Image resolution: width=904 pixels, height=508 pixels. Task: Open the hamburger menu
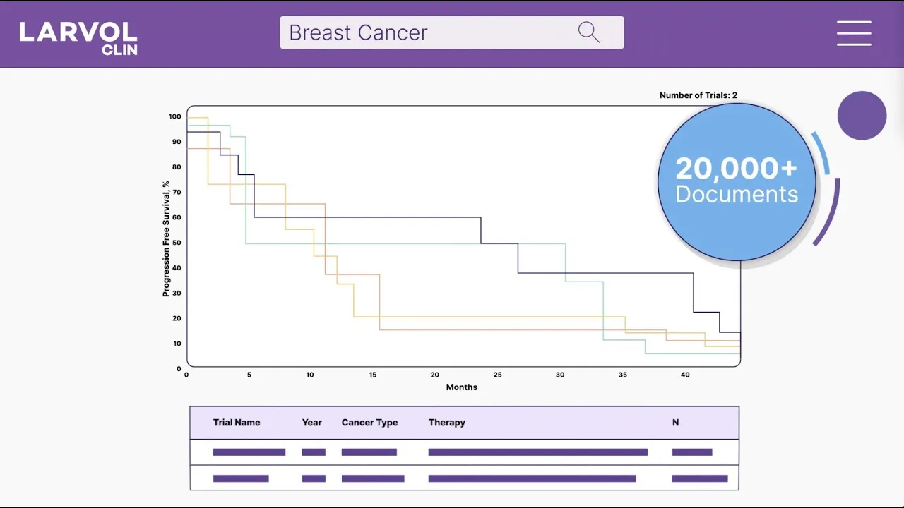854,33
